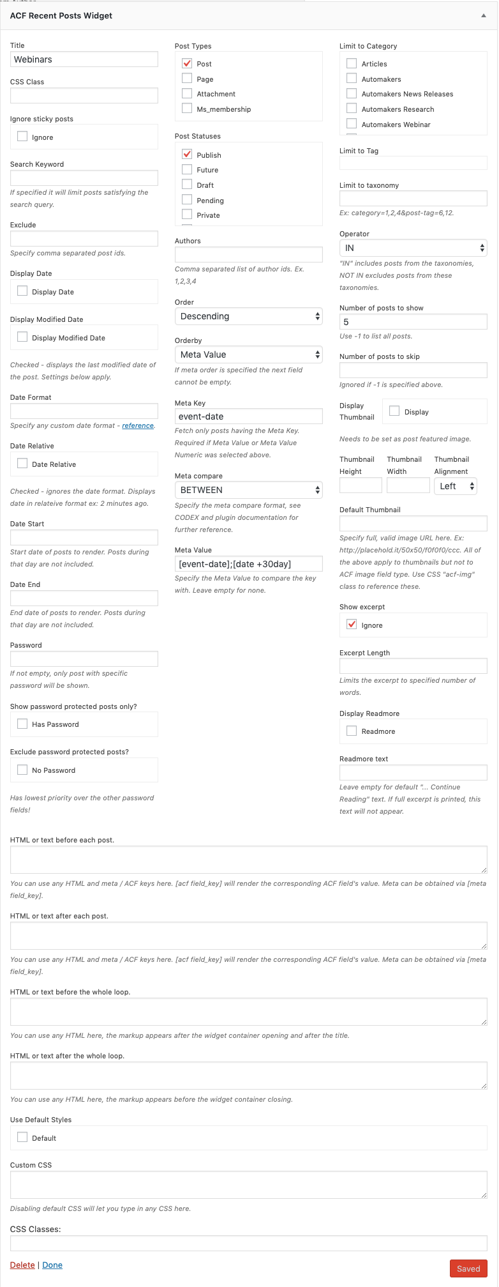Open the date format reference link
This screenshot has height=1287, width=499.
coord(138,425)
